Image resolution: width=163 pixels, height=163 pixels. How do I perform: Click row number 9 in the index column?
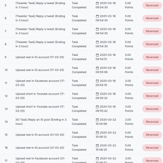tap(6, 57)
